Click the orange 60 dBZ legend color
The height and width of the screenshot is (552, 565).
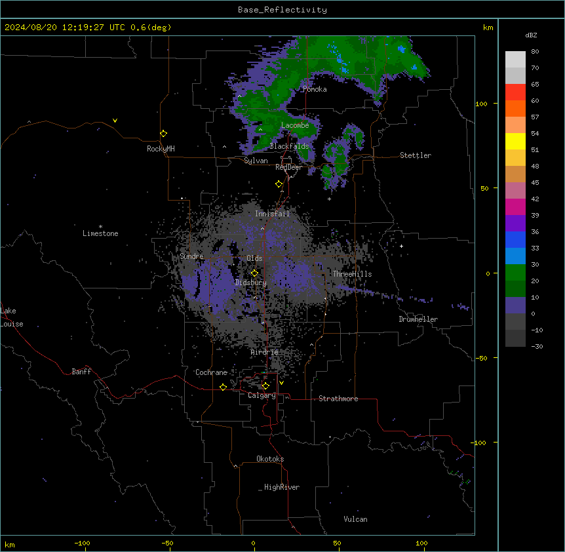coord(515,108)
